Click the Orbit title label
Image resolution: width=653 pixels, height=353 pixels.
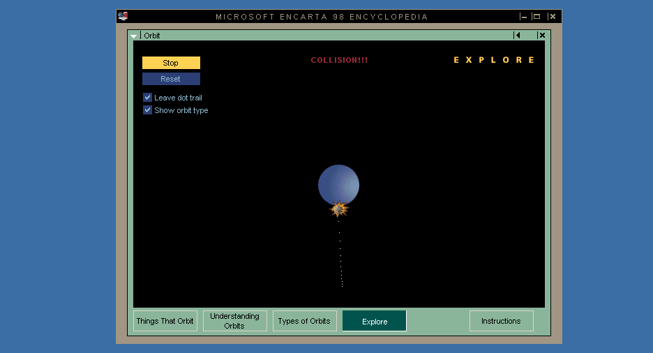point(152,36)
